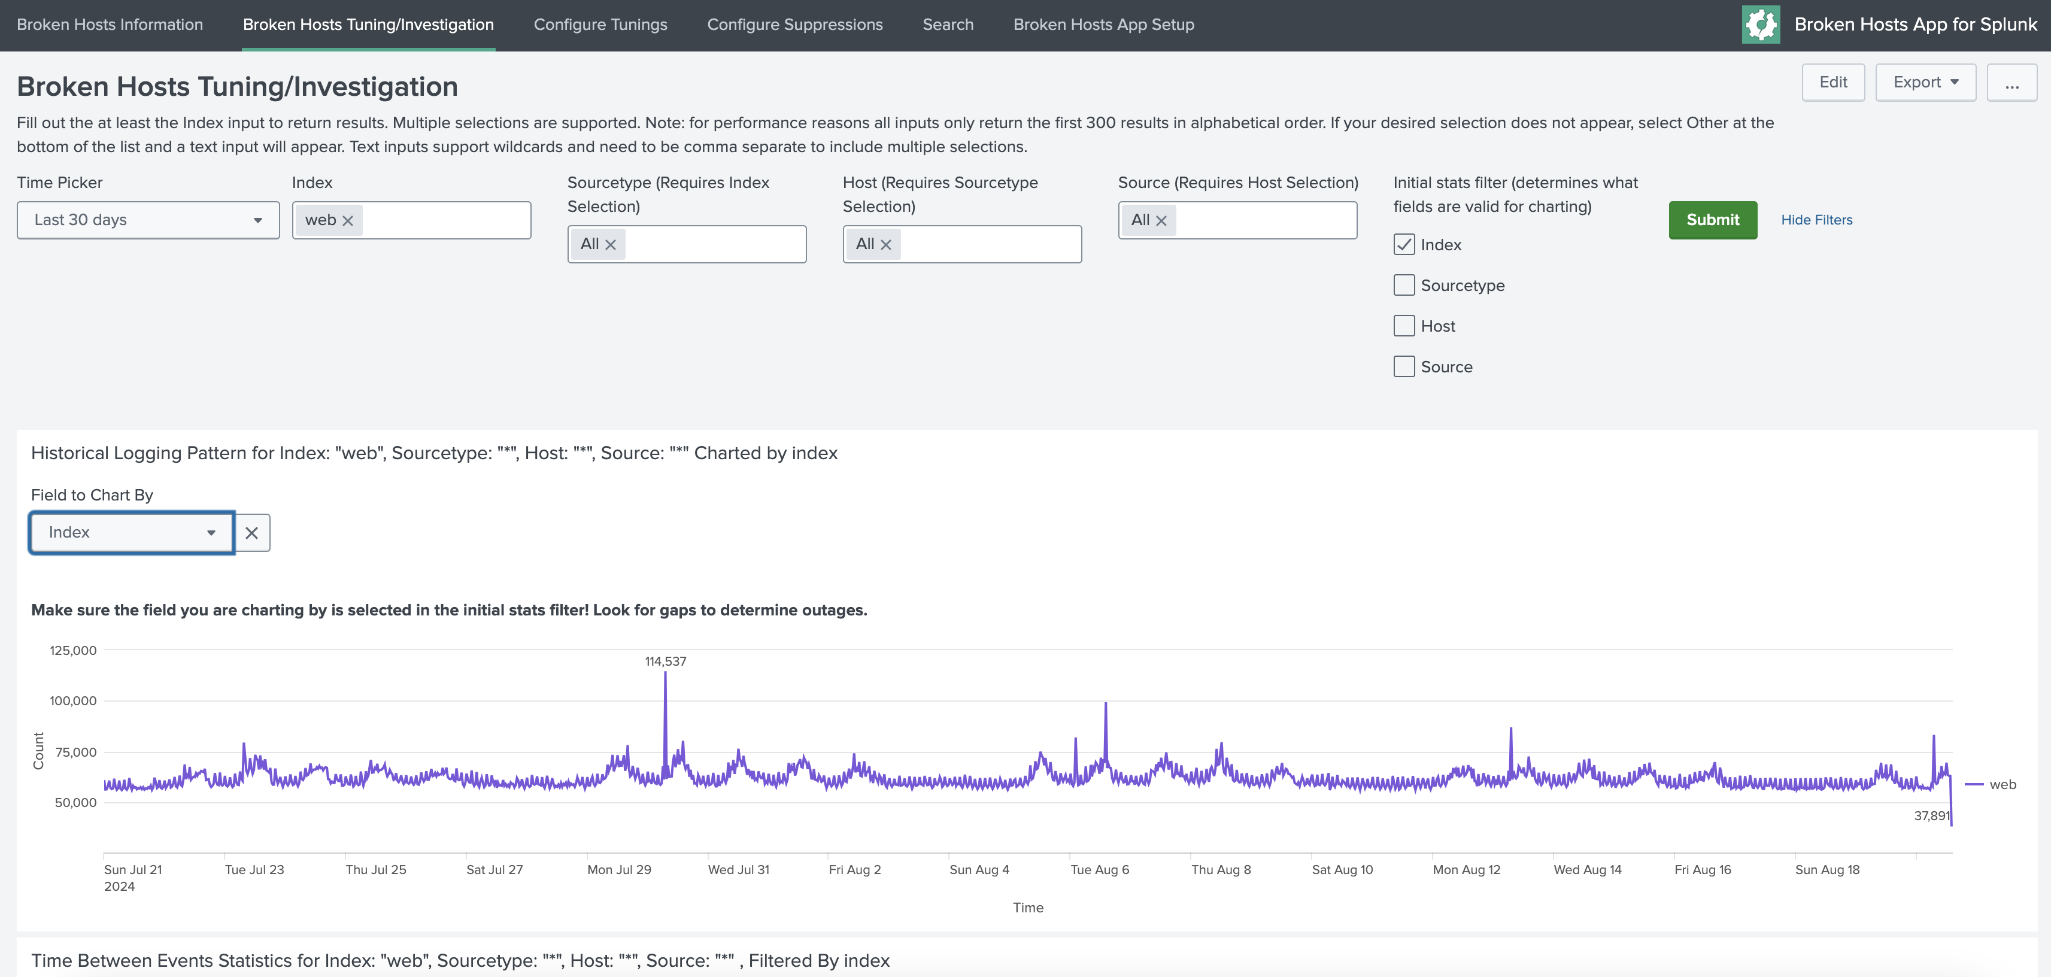Open Broken Hosts App Setup tab
The width and height of the screenshot is (2051, 977).
coord(1103,25)
